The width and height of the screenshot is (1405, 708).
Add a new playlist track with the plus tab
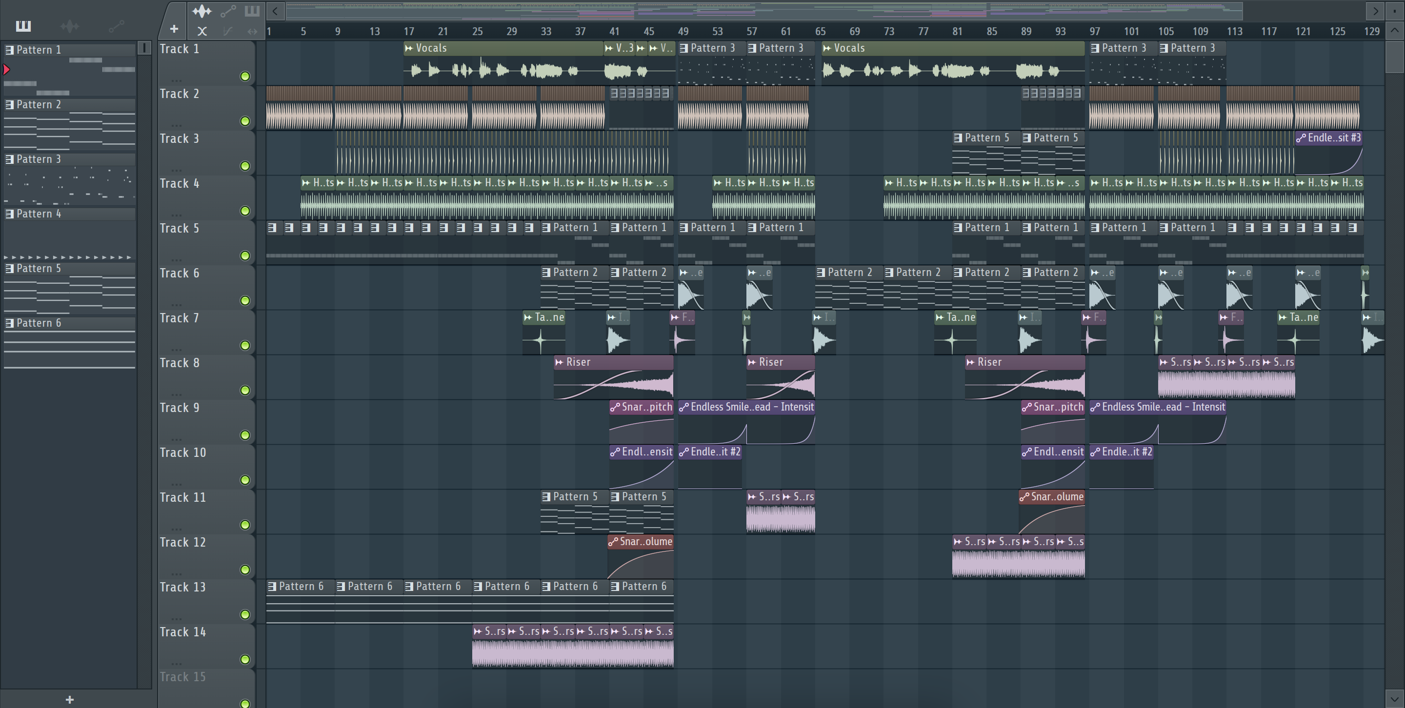point(174,29)
